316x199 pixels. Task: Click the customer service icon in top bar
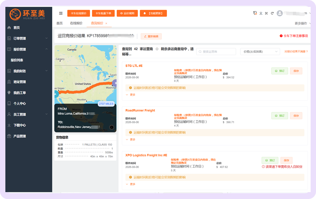[x=255, y=13]
